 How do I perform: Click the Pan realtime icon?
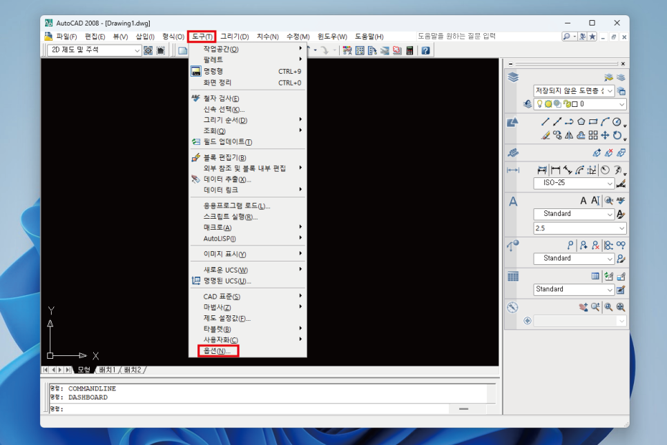[583, 307]
